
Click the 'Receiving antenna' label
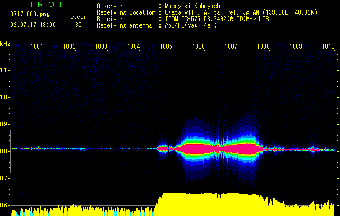pos(124,25)
